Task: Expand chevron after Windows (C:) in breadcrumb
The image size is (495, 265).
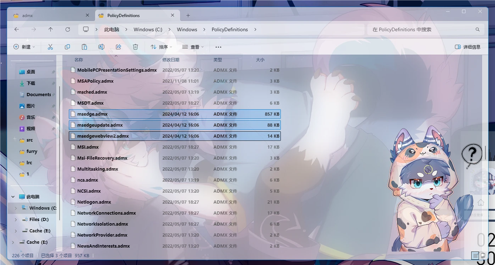Action: tap(169, 29)
